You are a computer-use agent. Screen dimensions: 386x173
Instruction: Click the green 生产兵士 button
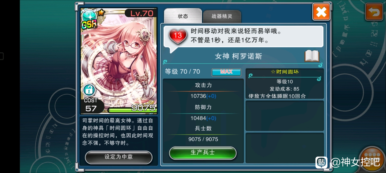click(x=203, y=153)
